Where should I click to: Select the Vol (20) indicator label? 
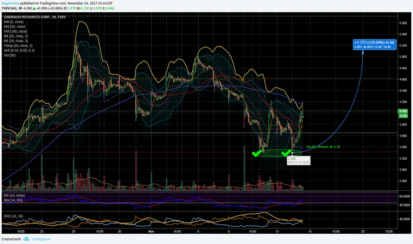[10, 55]
